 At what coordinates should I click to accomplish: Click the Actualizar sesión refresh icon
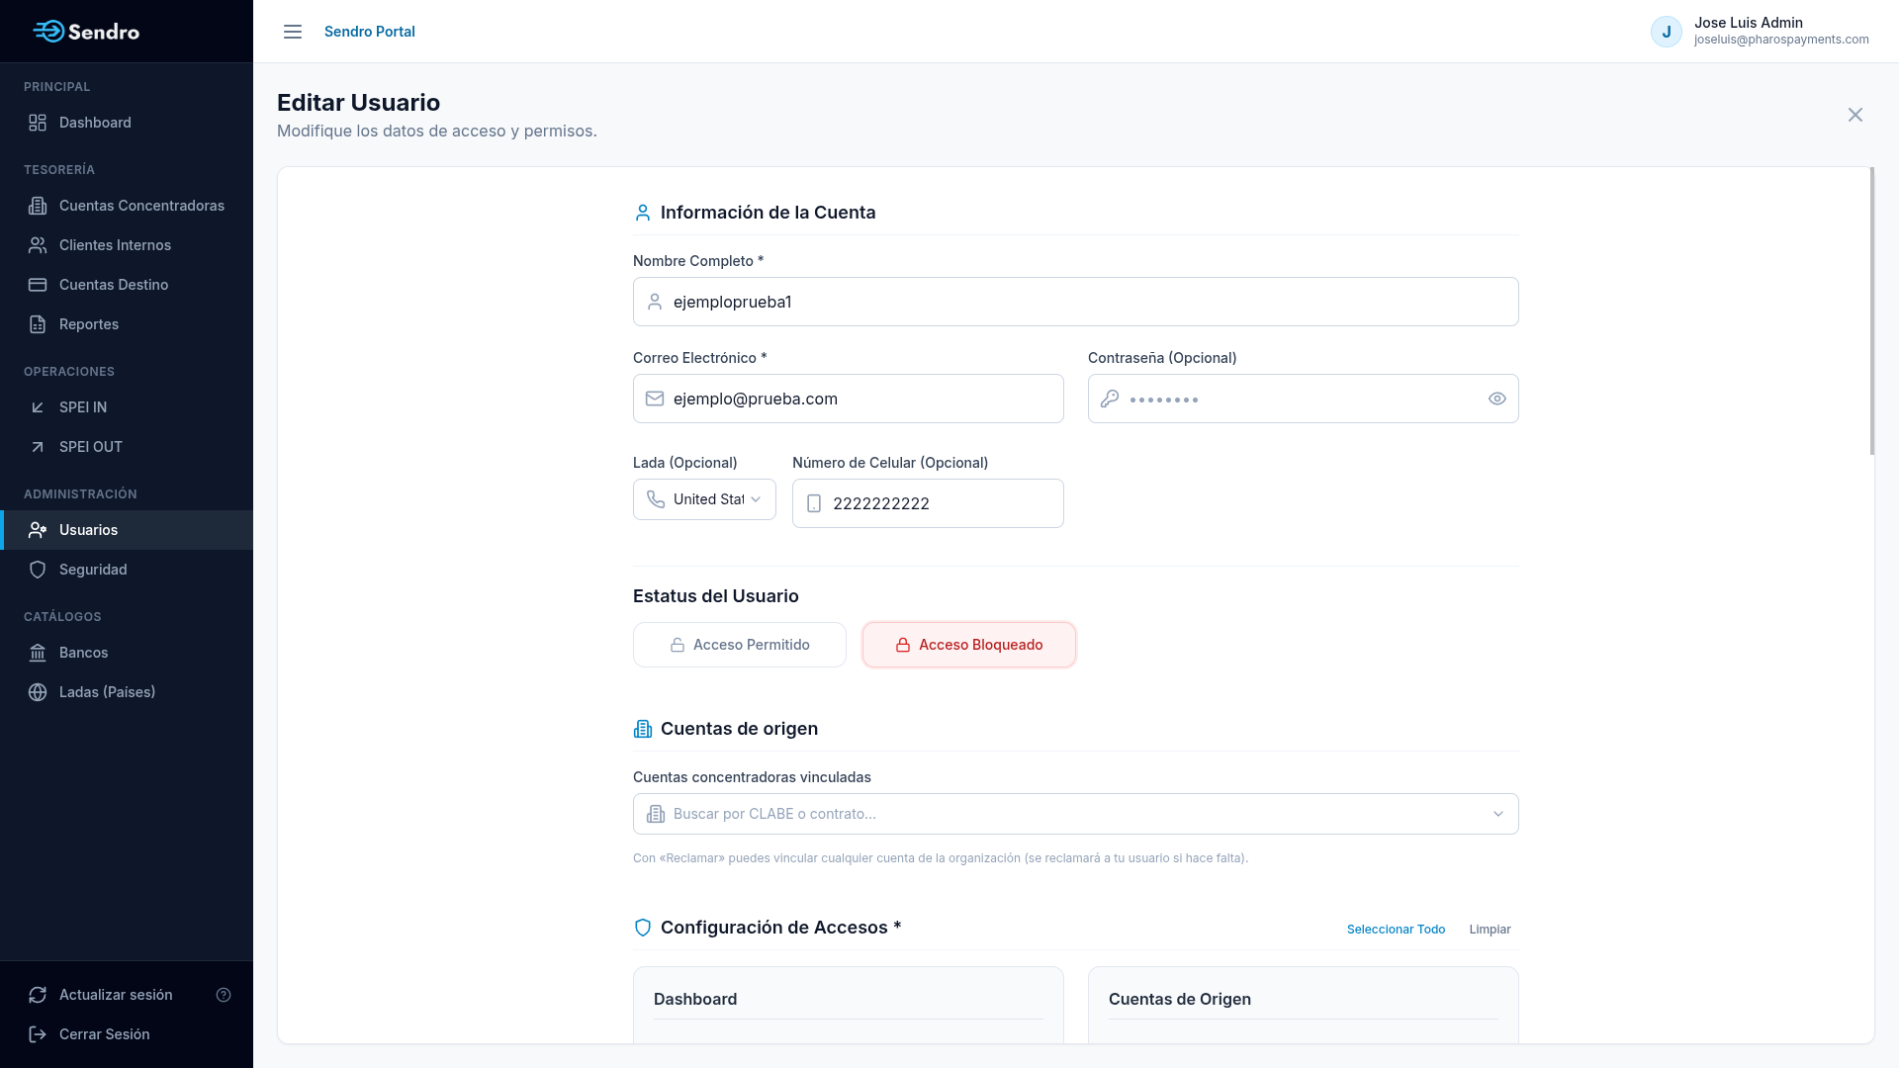(x=38, y=995)
